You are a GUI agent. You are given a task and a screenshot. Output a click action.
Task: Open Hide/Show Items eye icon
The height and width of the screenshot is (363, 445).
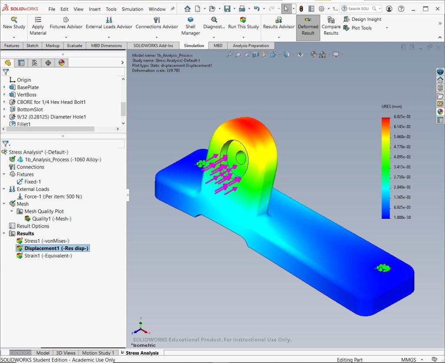point(300,54)
